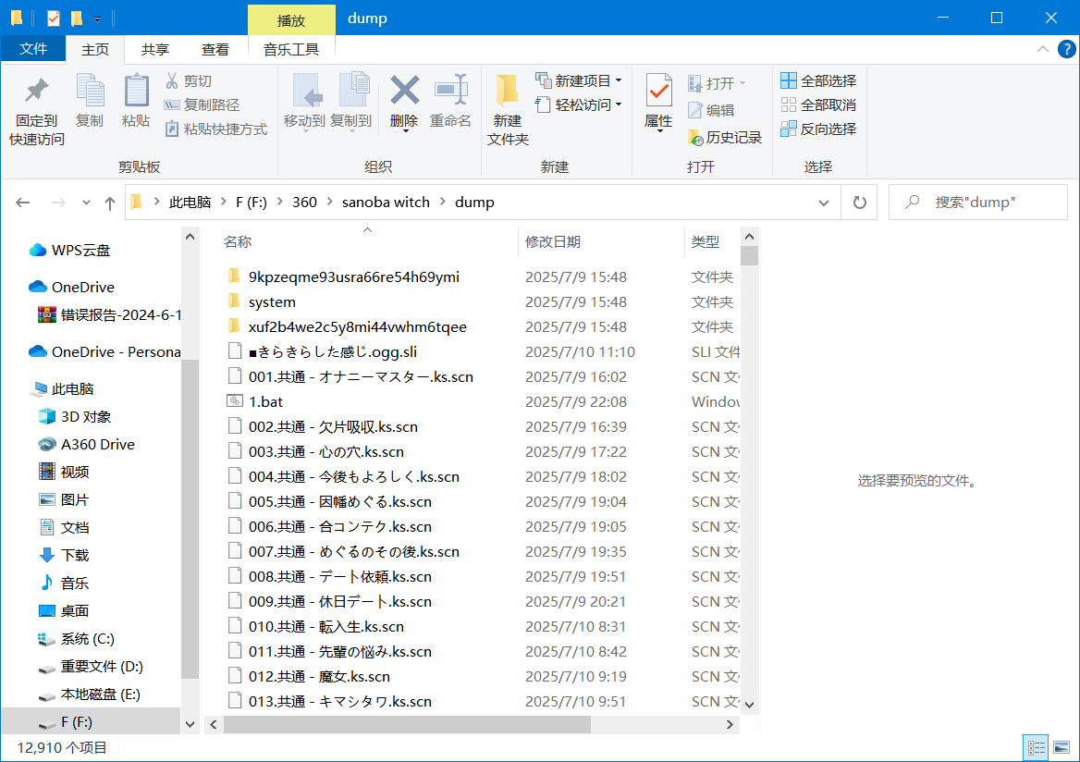Refresh the dump folder view
The height and width of the screenshot is (762, 1080).
(860, 203)
